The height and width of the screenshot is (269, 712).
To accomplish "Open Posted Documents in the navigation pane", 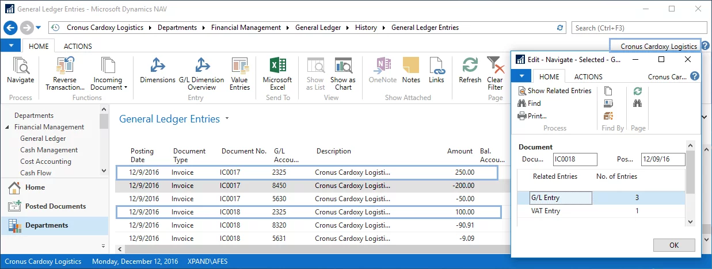I will click(55, 206).
